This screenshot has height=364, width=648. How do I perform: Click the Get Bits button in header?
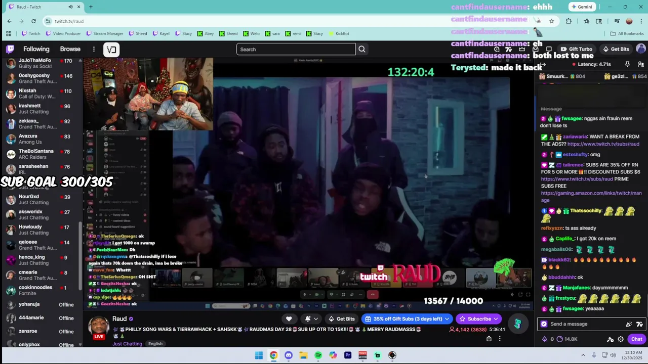pyautogui.click(x=616, y=49)
